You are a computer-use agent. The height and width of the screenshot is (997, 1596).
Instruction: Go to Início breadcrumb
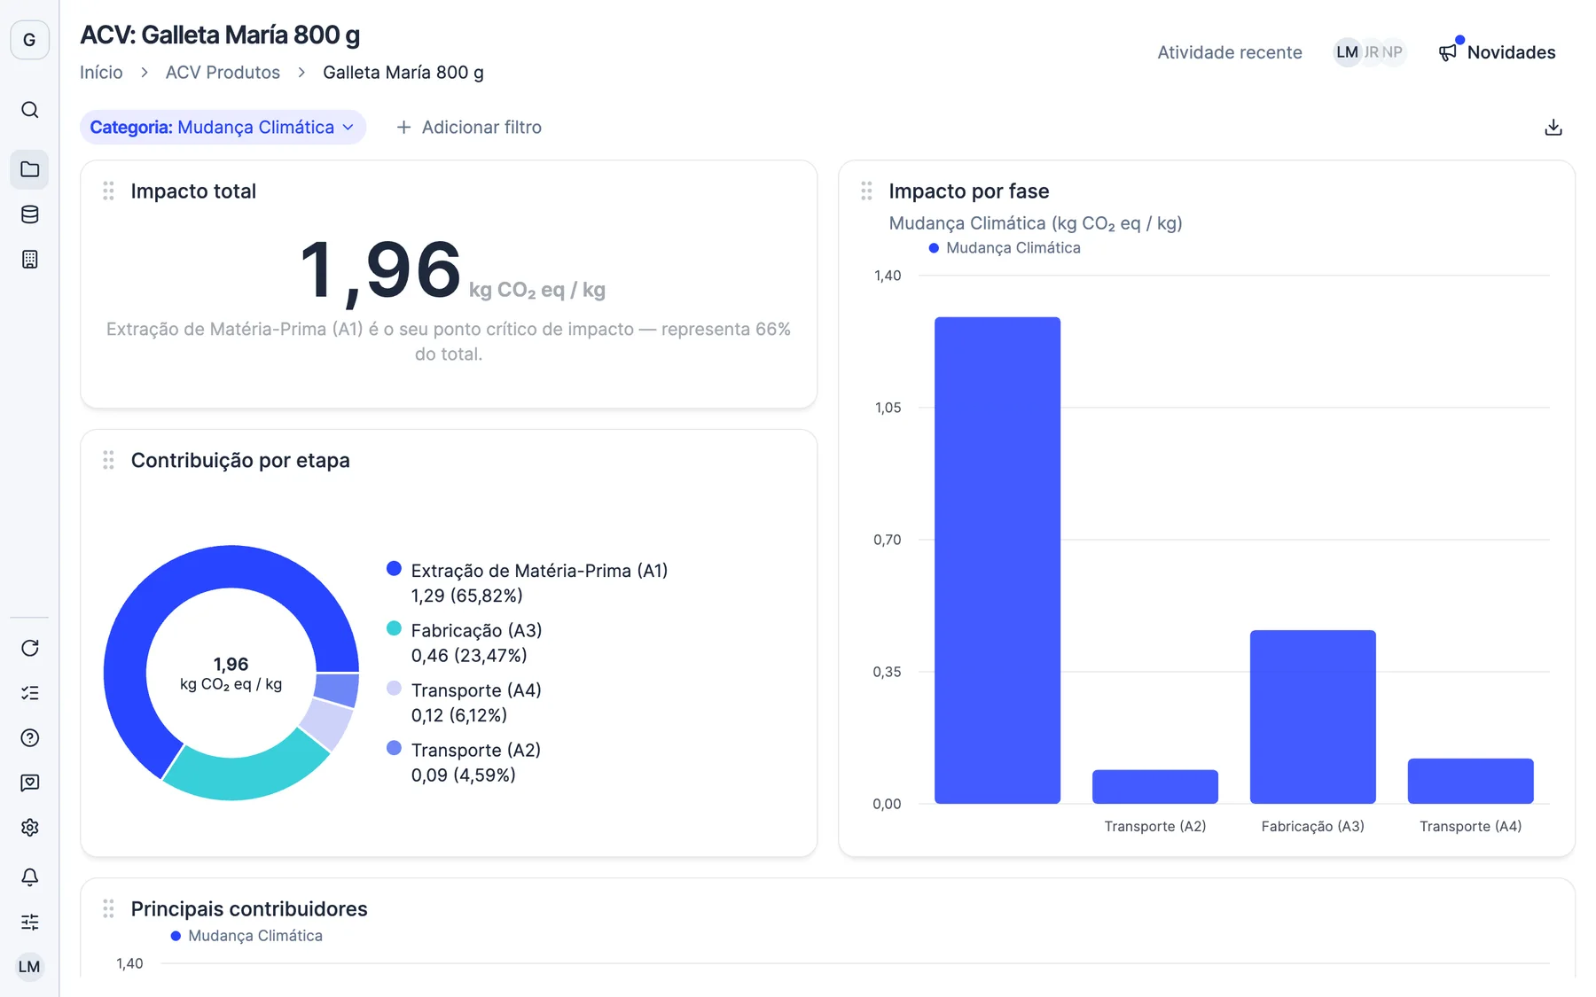101,73
